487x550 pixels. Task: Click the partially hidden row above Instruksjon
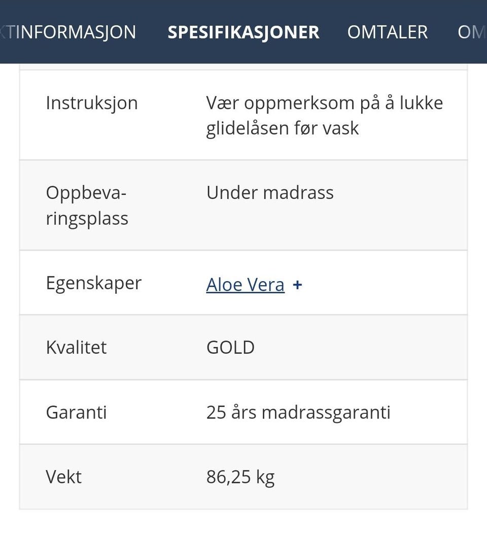tap(243, 66)
